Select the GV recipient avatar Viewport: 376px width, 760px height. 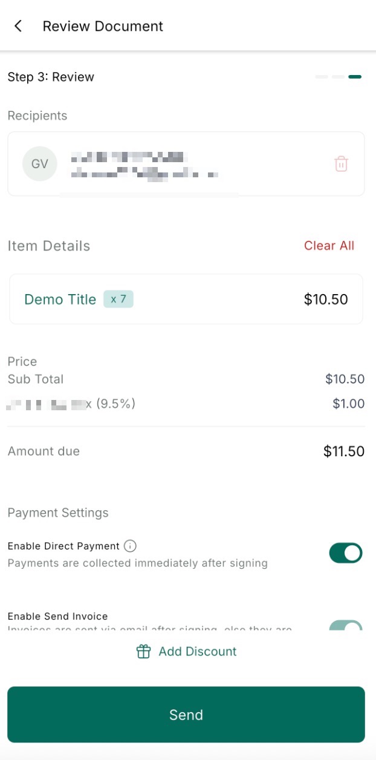click(40, 164)
